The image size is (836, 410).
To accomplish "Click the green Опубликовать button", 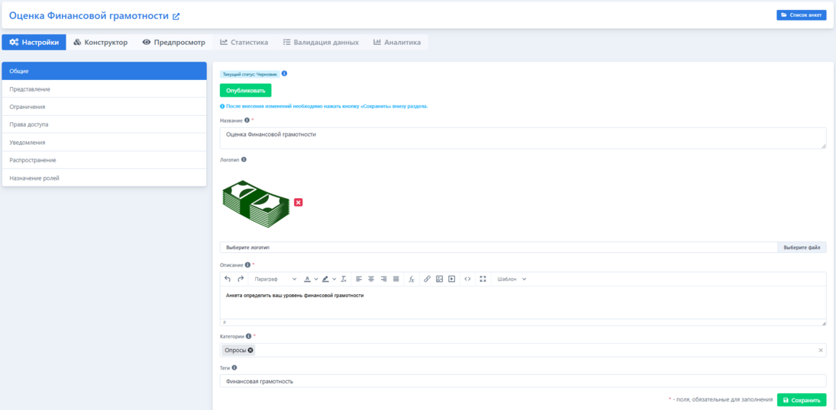I will pos(245,91).
